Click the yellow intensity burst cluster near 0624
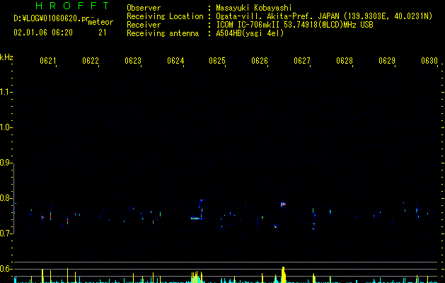 pyautogui.click(x=197, y=277)
